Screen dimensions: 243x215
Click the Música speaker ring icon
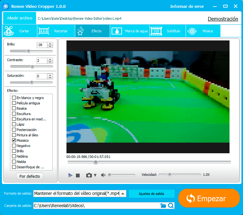[x=192, y=31]
